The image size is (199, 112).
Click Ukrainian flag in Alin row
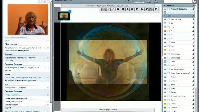[165, 23]
